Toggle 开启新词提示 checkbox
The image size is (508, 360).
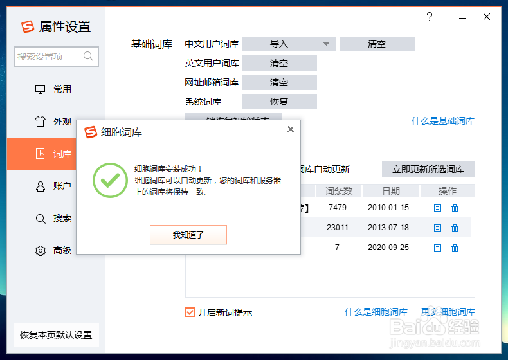pyautogui.click(x=190, y=312)
